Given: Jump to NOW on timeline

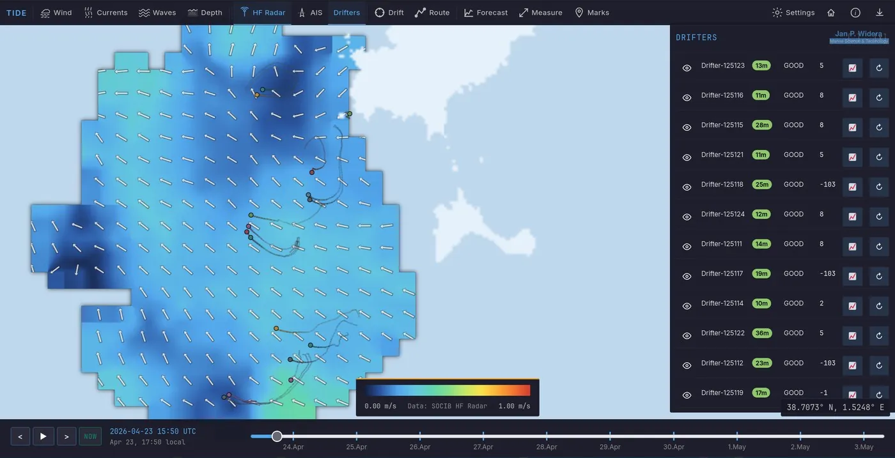Looking at the screenshot, I should (x=90, y=436).
